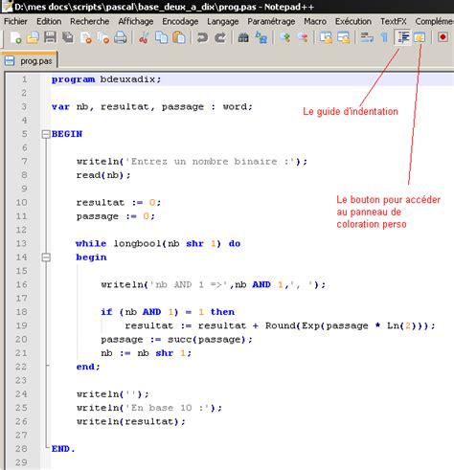The image size is (454, 470).
Task: Open the user-defined language panel button
Action: coord(420,37)
